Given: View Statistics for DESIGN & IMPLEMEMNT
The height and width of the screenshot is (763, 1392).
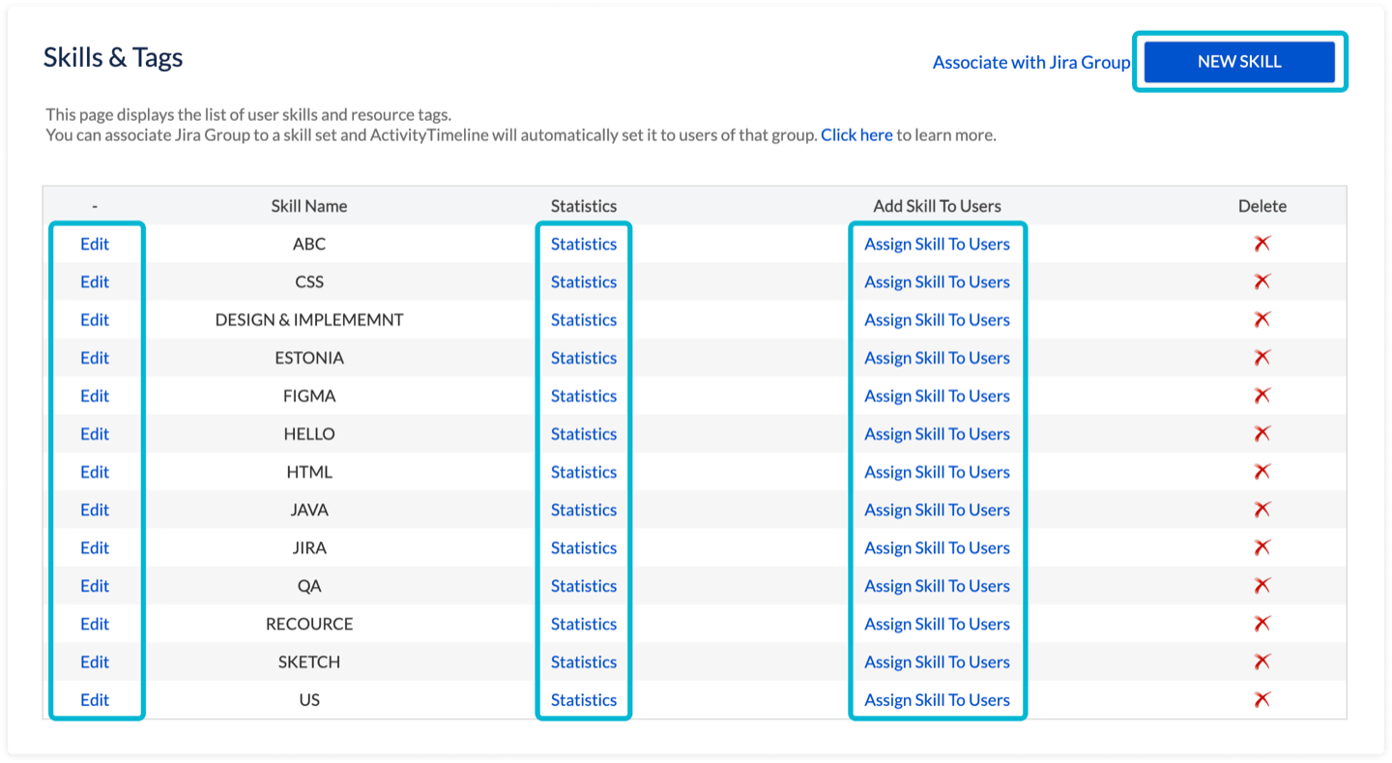Looking at the screenshot, I should pos(584,319).
